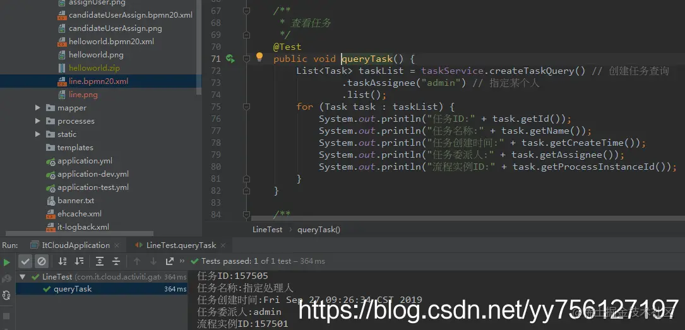Click the Stop process square icon
Viewport: 685px width, 330px height.
(6, 315)
